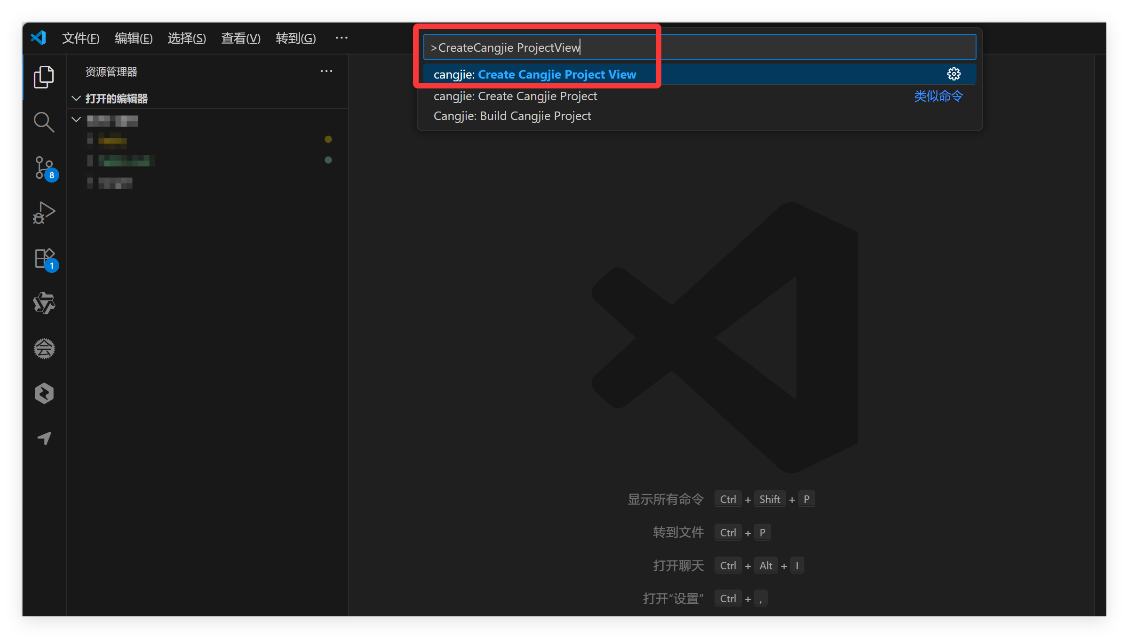This screenshot has width=1128, height=638.
Task: Click the gear icon on selected command
Action: (x=953, y=74)
